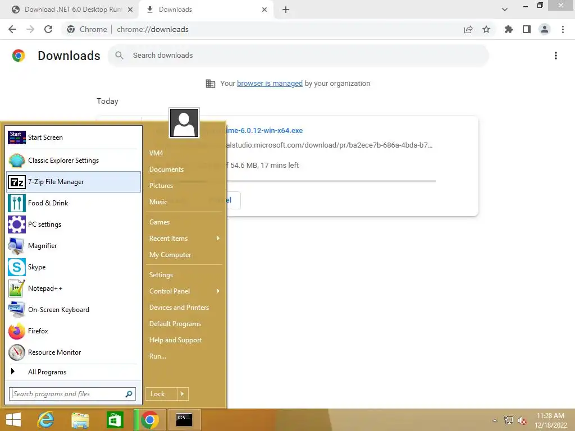Screen dimensions: 575x431
Task: Open Command Prompt from the taskbar
Action: point(184,420)
